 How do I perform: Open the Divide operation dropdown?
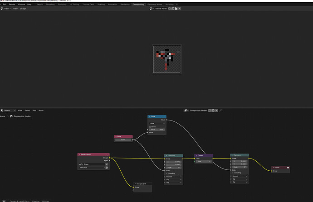pos(157,124)
